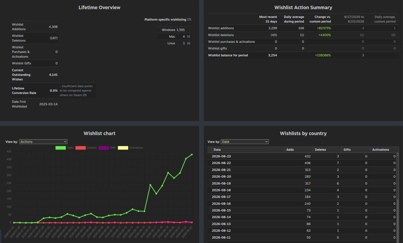Select the 2026-08-23 table row
This screenshot has width=403, height=243.
tap(302, 156)
